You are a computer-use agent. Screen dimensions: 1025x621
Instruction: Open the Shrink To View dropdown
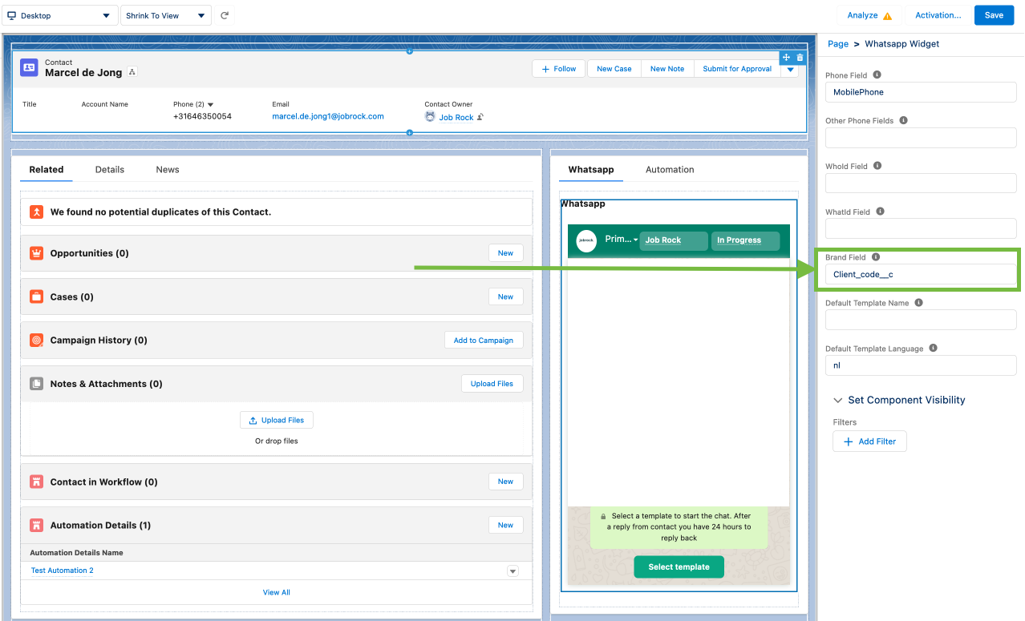click(166, 15)
